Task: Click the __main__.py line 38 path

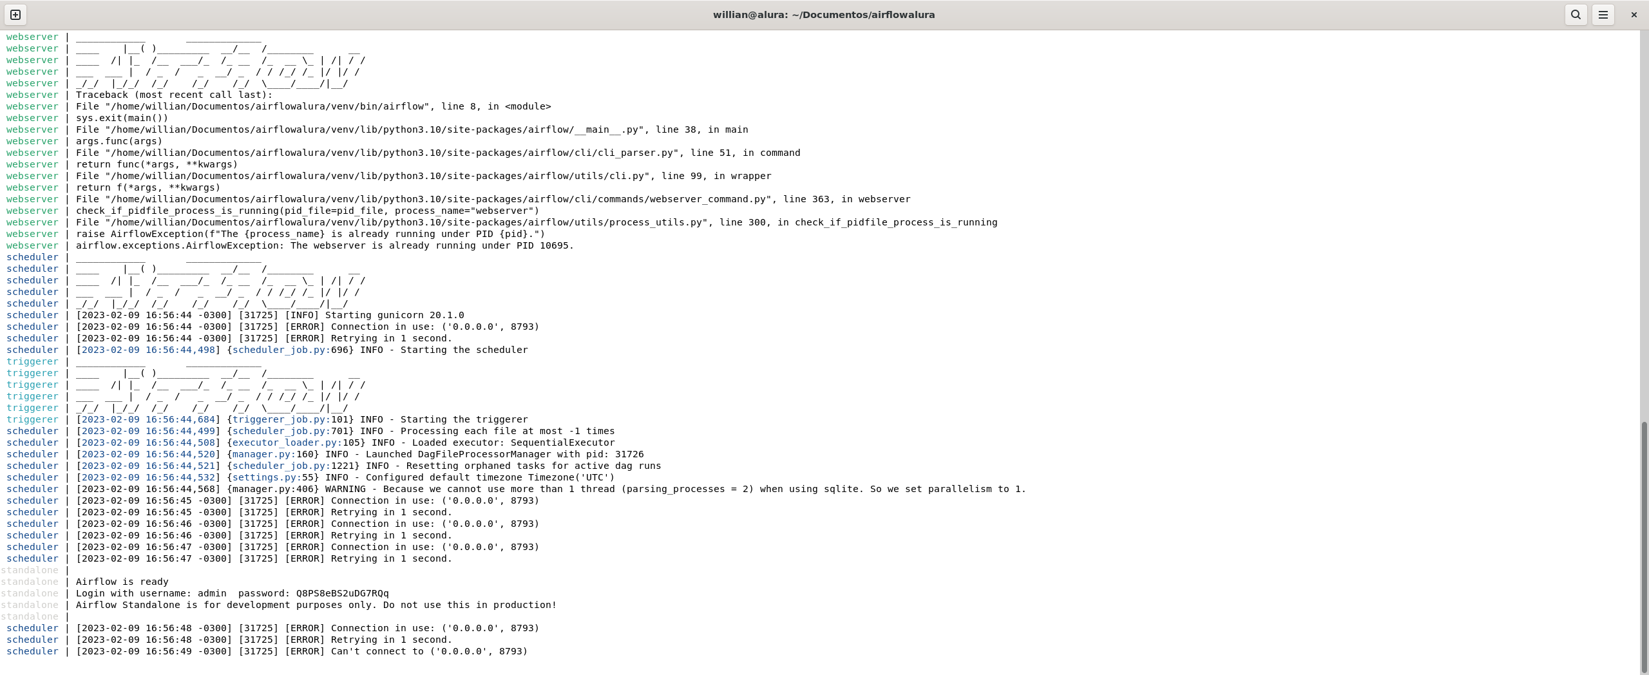Action: [x=412, y=129]
